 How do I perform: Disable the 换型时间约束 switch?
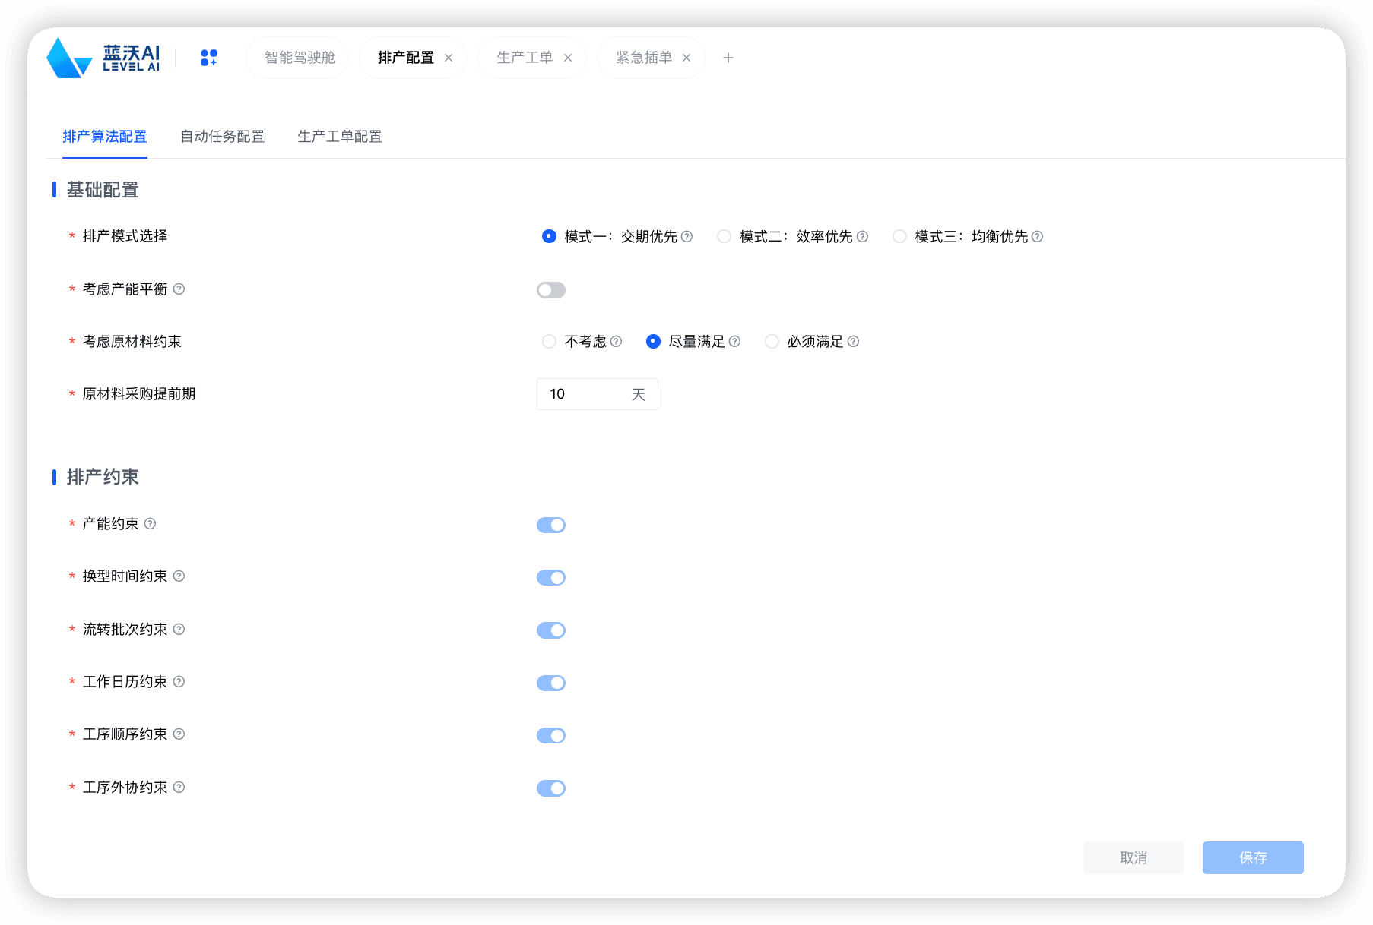point(550,577)
